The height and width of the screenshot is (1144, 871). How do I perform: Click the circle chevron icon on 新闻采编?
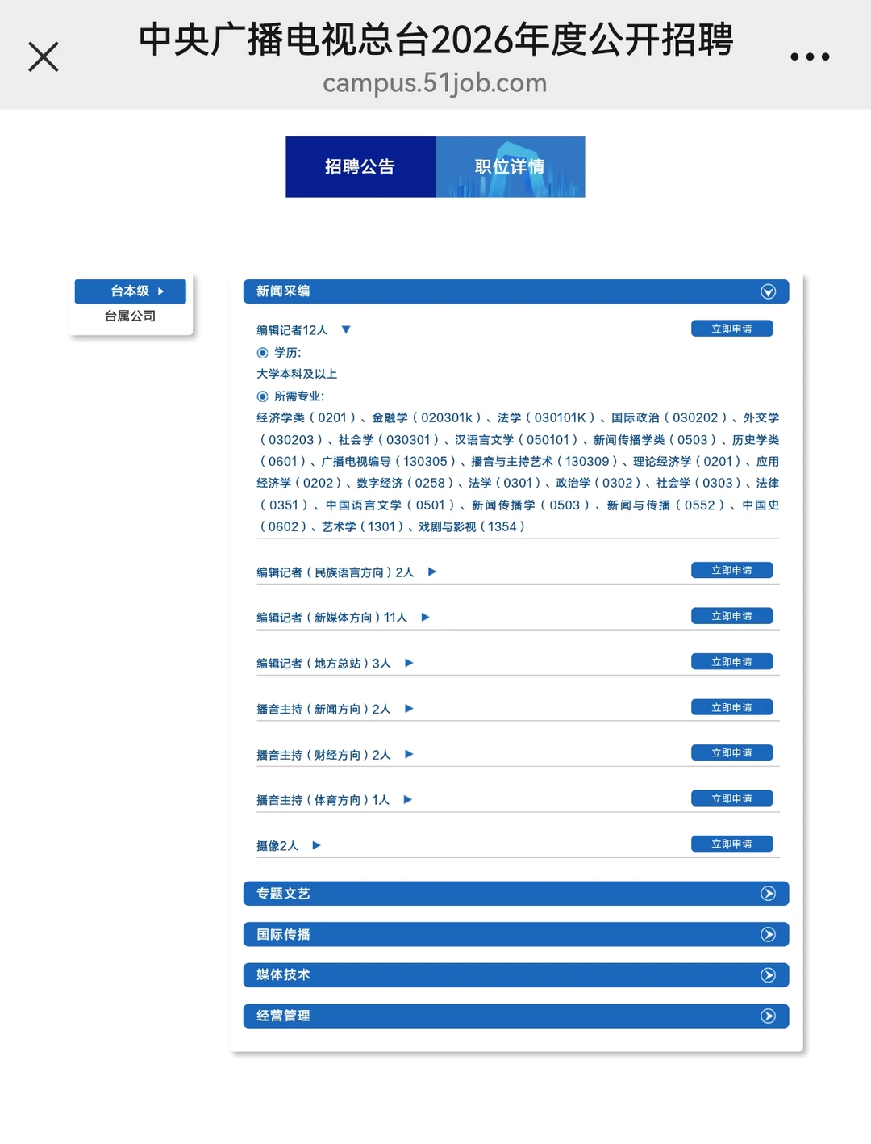[x=769, y=291]
